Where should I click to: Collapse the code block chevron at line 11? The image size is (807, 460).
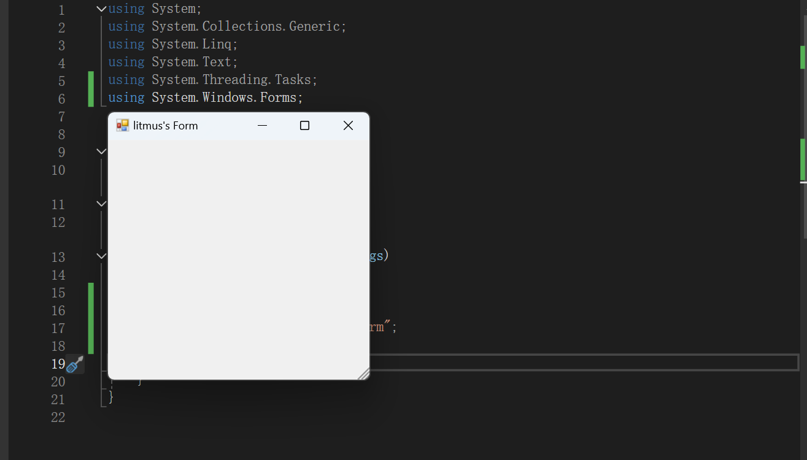pyautogui.click(x=101, y=204)
